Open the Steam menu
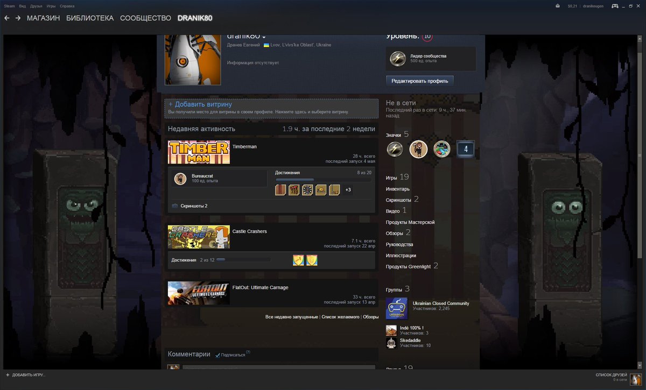This screenshot has height=390, width=646. tap(10, 6)
